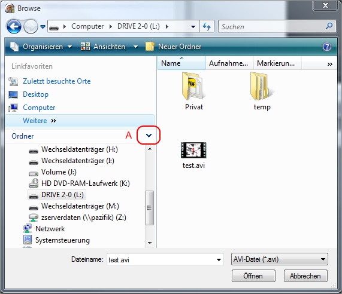
Task: Click the Abbrechen button
Action: (x=305, y=276)
